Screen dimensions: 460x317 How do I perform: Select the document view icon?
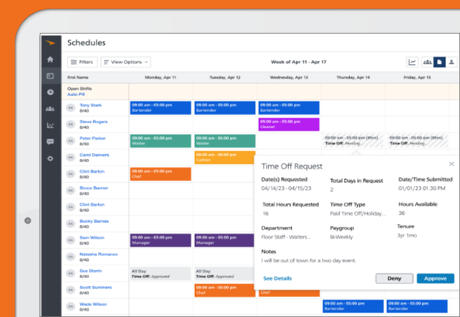[439, 62]
